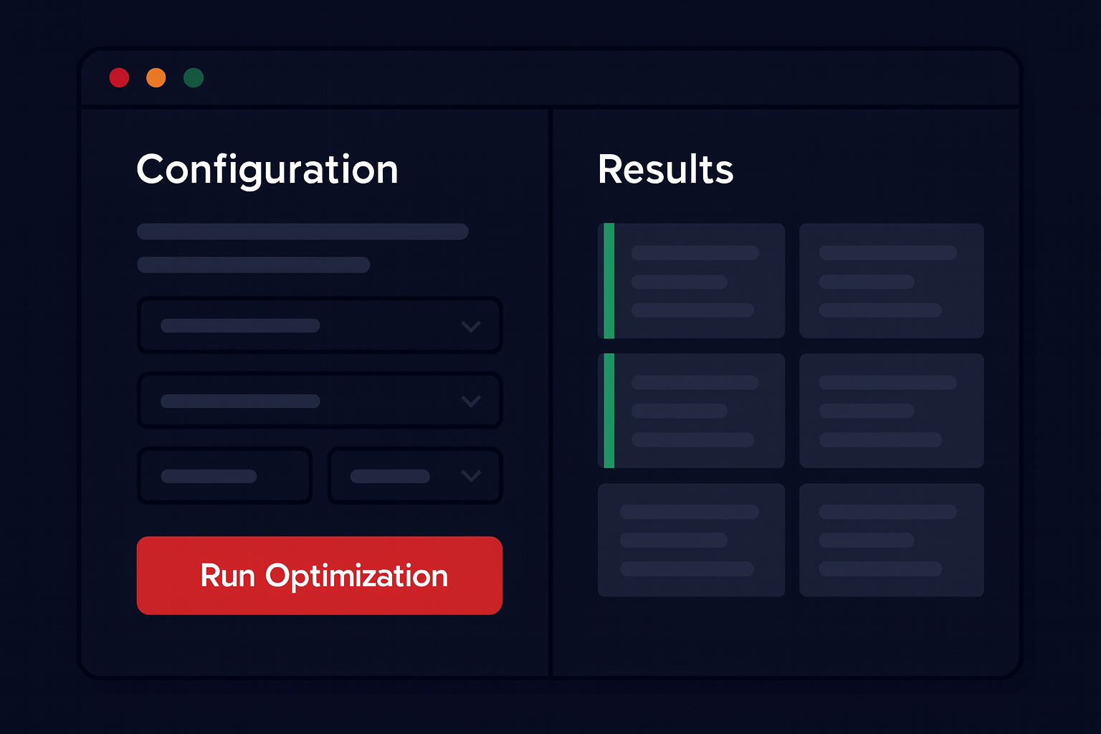Open the half-width dropdown above Run Optimization
Screen dimensions: 1101x734
click(x=414, y=476)
